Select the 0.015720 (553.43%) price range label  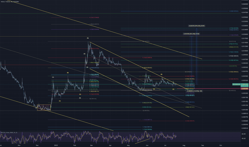(x=191, y=34)
